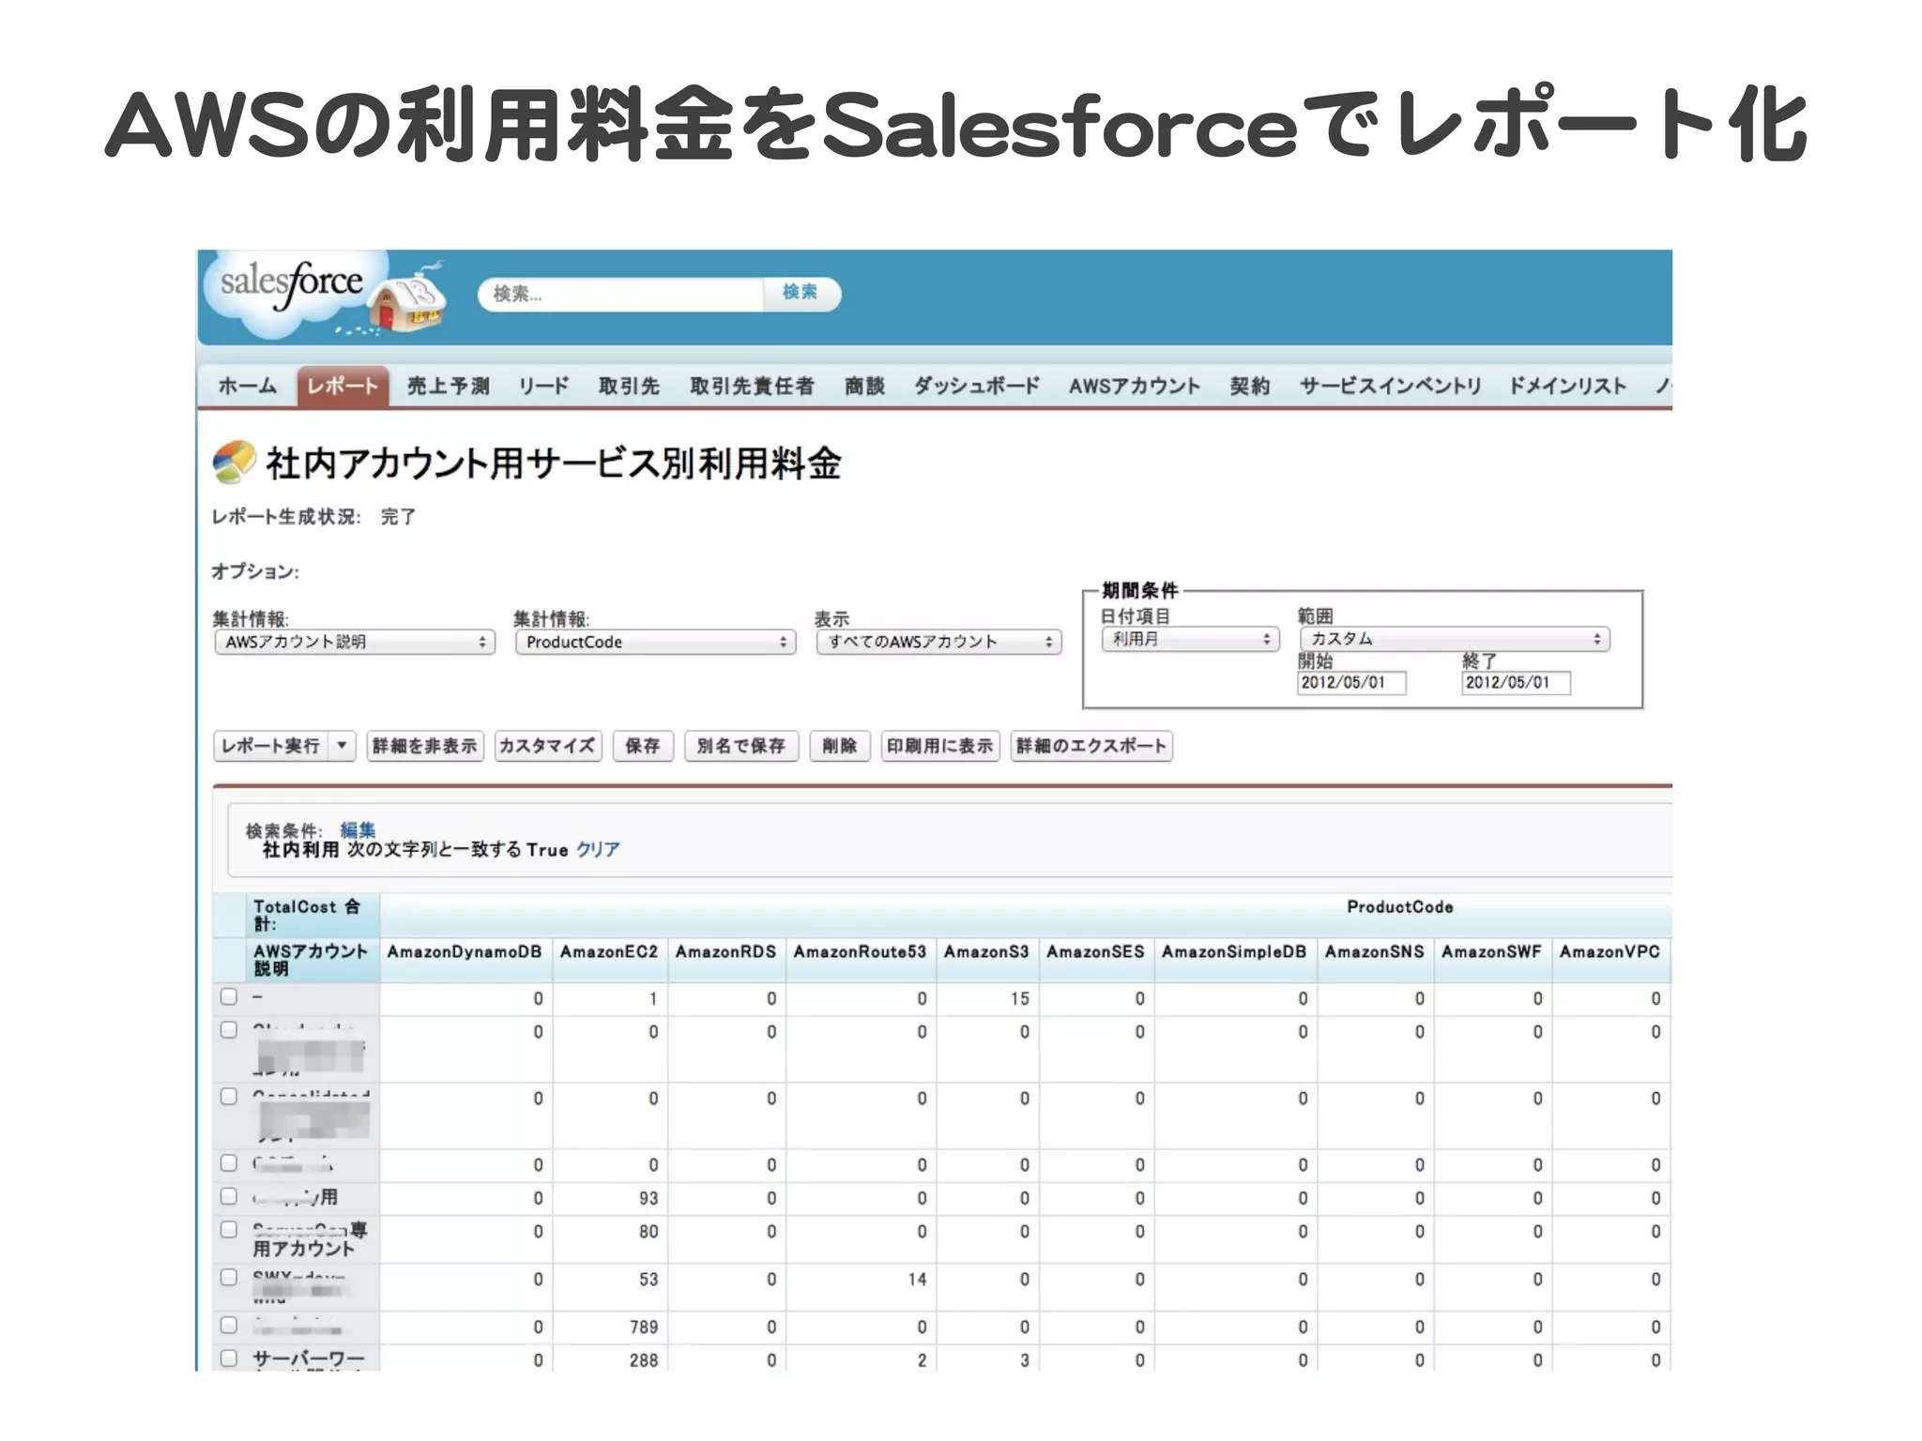Check the row with EC2 value 80

[229, 1229]
